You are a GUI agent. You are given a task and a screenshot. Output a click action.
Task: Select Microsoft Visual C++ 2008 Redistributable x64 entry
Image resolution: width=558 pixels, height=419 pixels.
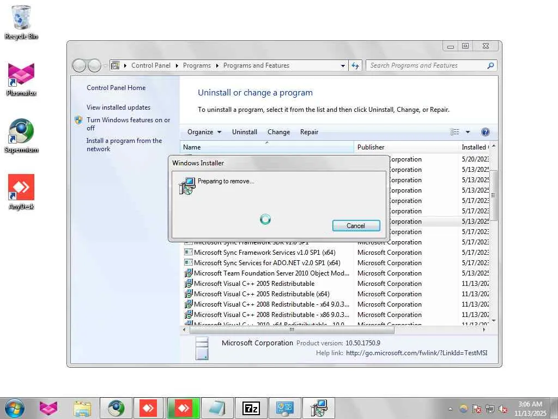point(271,304)
